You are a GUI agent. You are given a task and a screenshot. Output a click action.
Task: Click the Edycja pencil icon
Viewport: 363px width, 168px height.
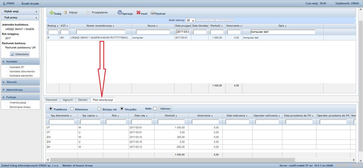click(66, 12)
